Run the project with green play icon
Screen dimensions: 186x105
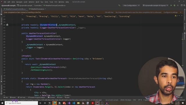tap(171, 5)
